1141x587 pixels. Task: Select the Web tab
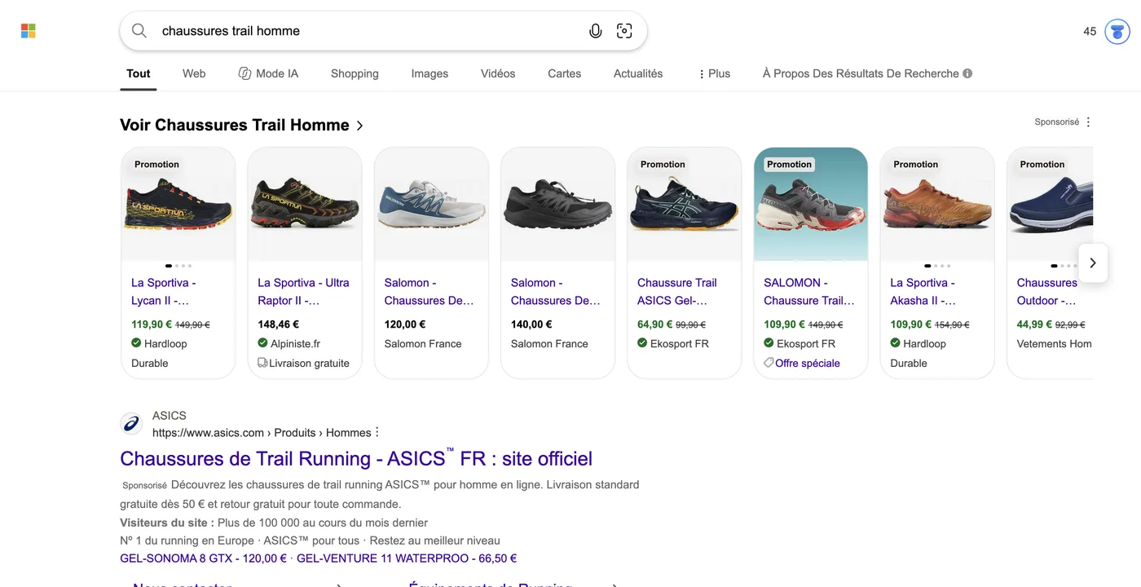(194, 73)
